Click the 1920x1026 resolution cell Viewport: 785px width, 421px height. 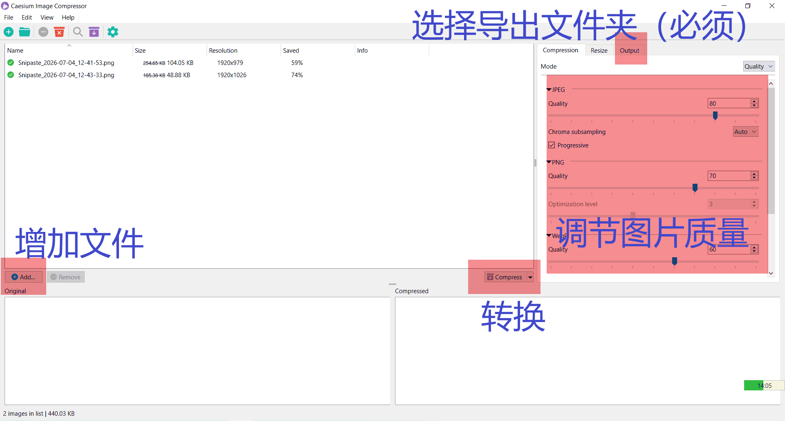[232, 75]
